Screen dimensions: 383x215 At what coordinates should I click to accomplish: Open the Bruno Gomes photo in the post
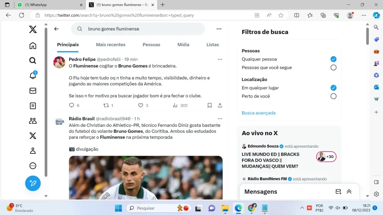point(145,178)
